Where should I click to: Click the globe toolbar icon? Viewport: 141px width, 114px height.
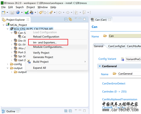[18, 12]
